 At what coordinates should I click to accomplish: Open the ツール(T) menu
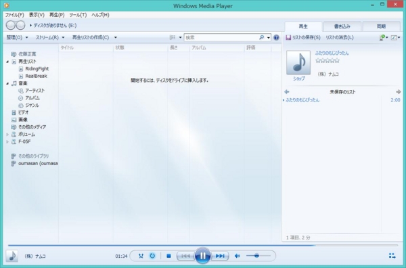[78, 15]
